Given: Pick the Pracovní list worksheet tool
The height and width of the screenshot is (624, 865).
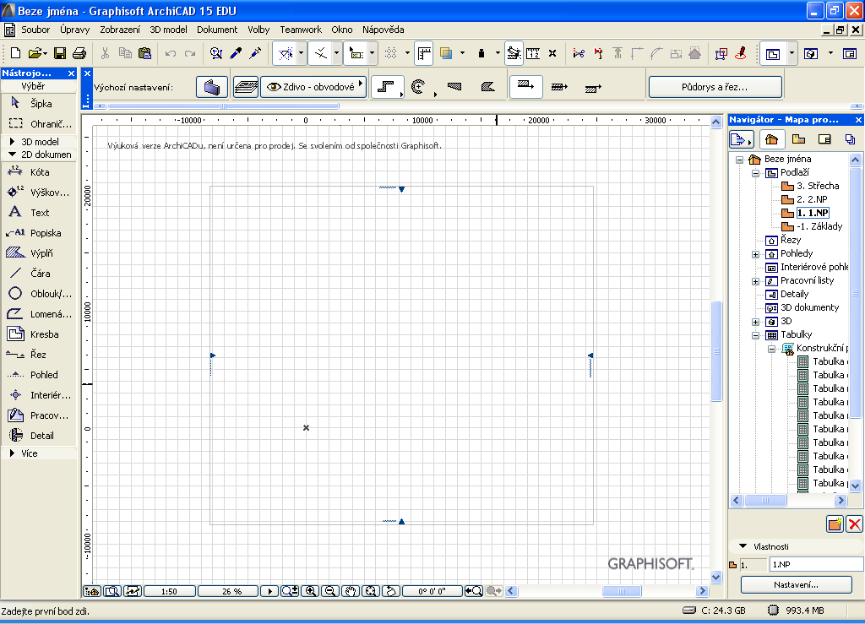Looking at the screenshot, I should click(x=39, y=415).
